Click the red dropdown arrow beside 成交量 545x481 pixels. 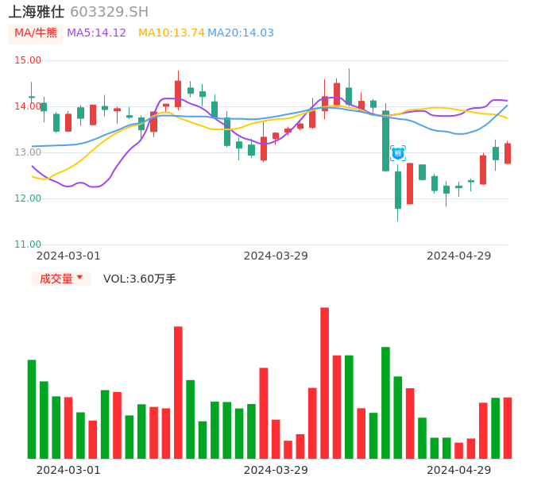[79, 278]
